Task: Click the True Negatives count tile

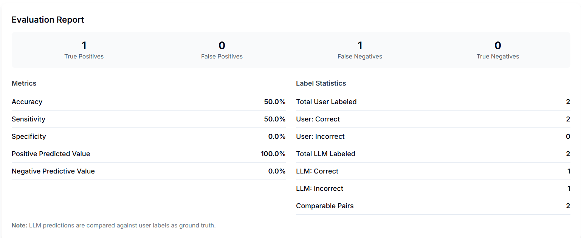Action: [498, 50]
